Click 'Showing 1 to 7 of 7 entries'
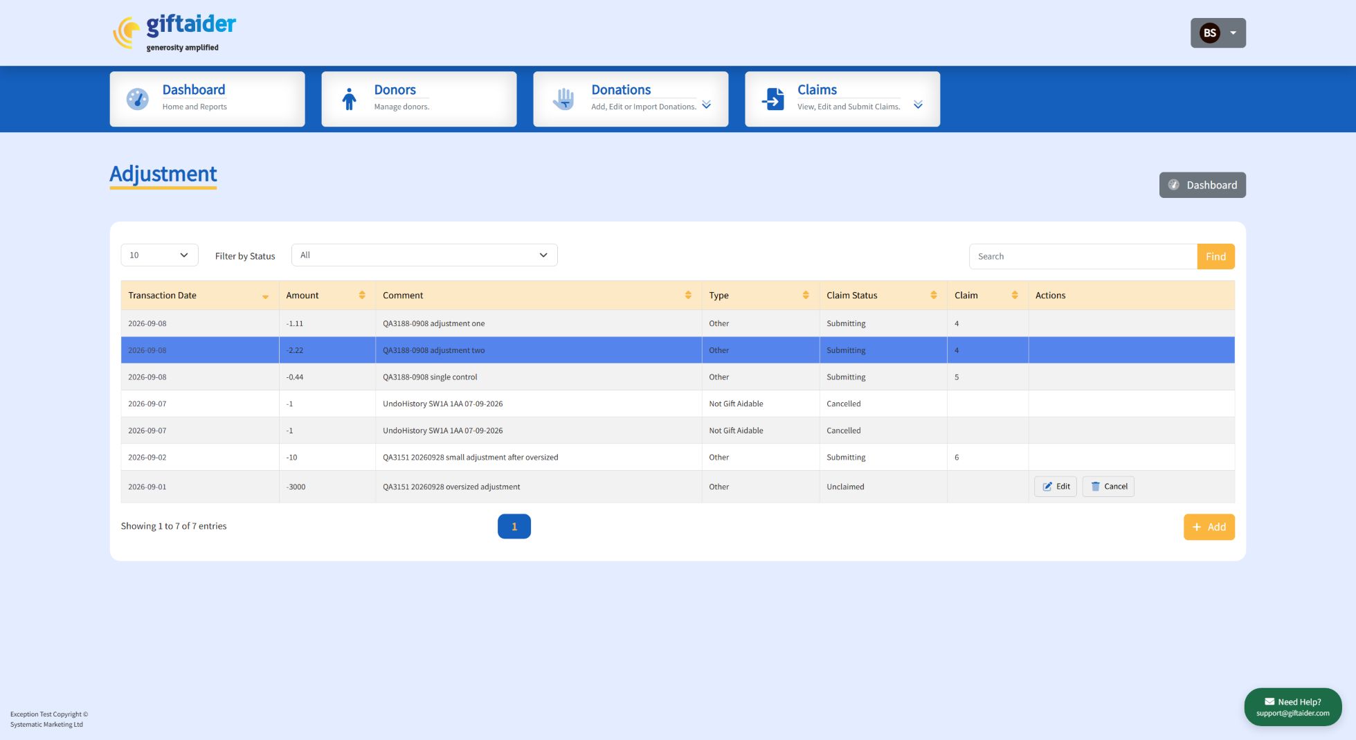 tap(174, 526)
